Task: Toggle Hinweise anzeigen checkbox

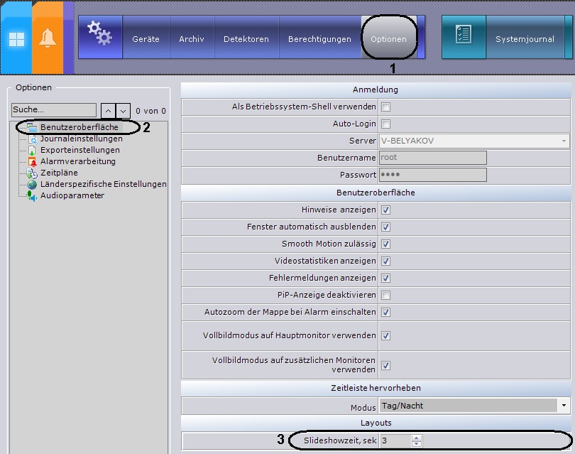Action: coord(385,210)
